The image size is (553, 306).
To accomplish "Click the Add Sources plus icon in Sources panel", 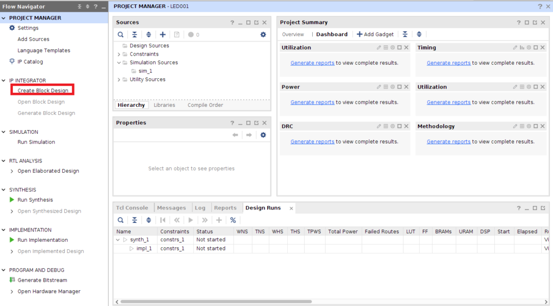I will [163, 35].
